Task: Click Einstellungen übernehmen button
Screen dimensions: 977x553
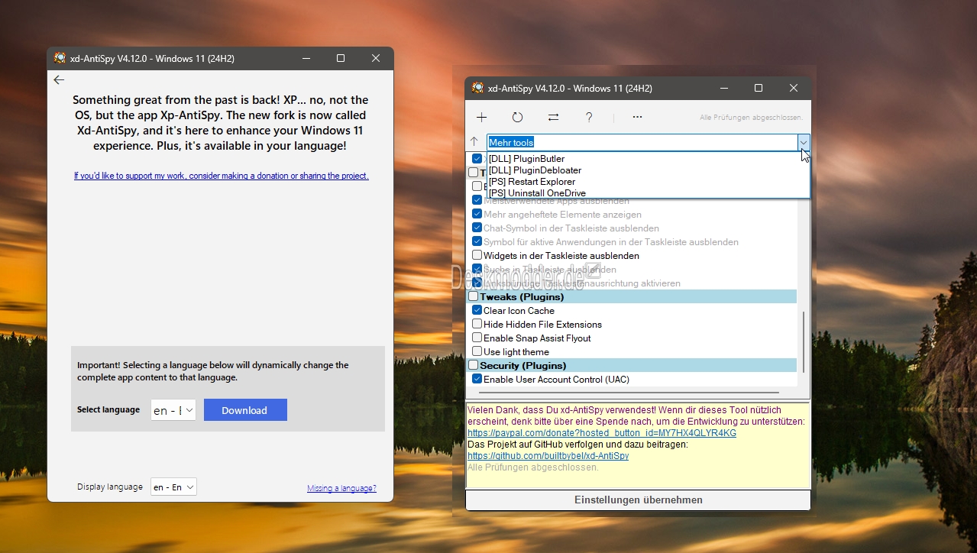Action: [639, 500]
